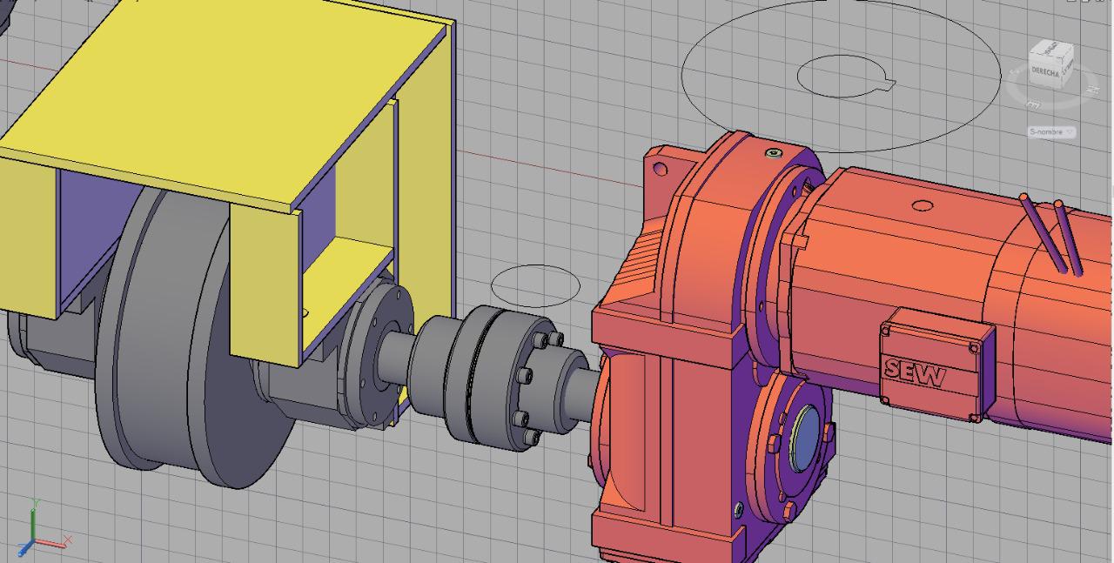Open the S-nombre UCS dropdown
Screen dimensions: 1114x563
click(x=1051, y=131)
